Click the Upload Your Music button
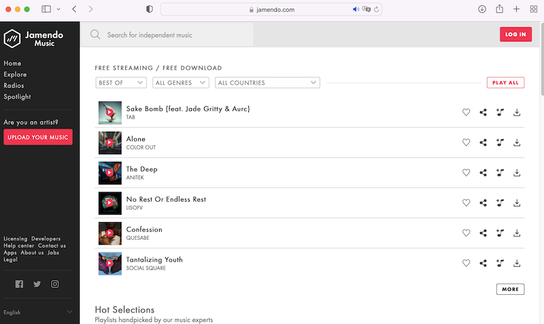The height and width of the screenshot is (324, 544). (38, 137)
